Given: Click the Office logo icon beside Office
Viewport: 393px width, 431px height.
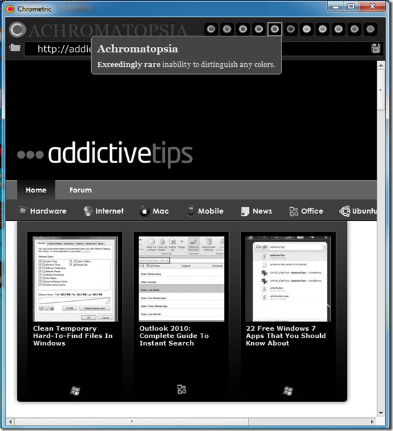Looking at the screenshot, I should tap(293, 211).
